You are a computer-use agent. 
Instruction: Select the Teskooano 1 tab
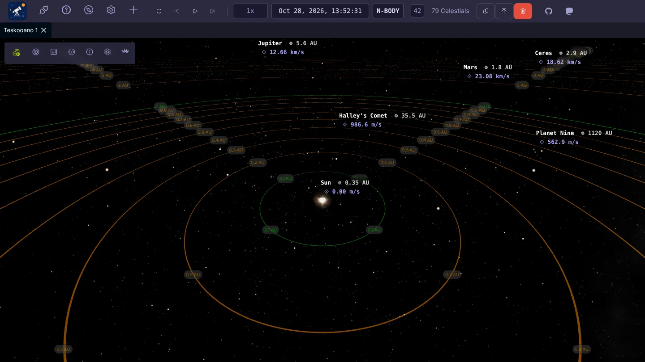click(21, 30)
